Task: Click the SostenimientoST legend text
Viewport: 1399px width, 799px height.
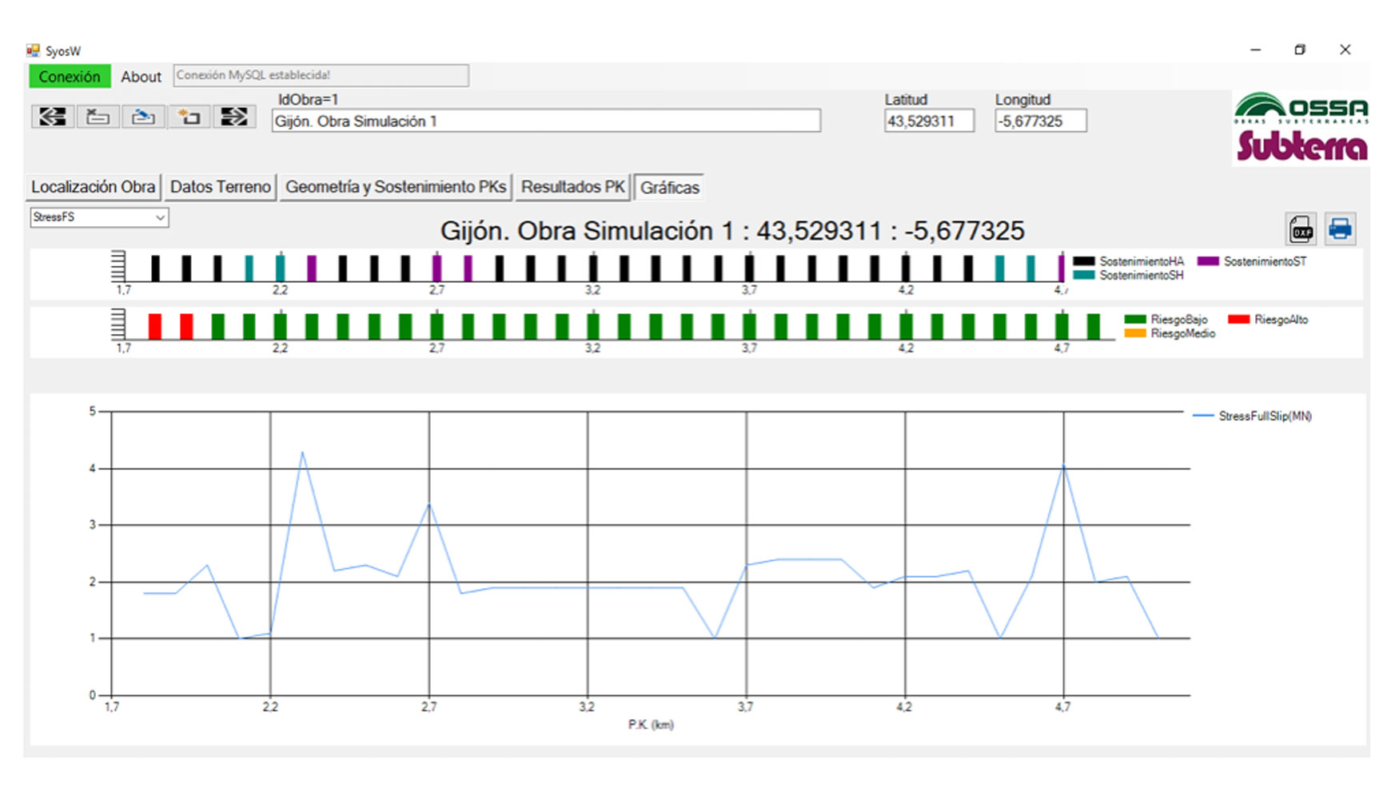Action: (x=1265, y=261)
